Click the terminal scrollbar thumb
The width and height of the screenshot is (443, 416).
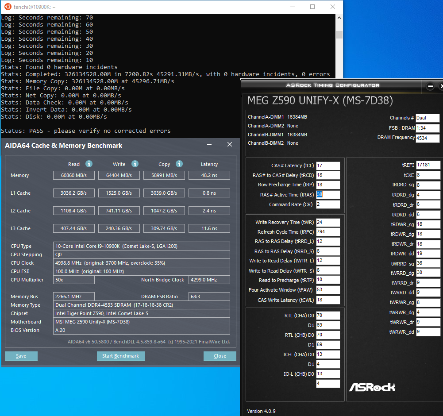point(339,35)
